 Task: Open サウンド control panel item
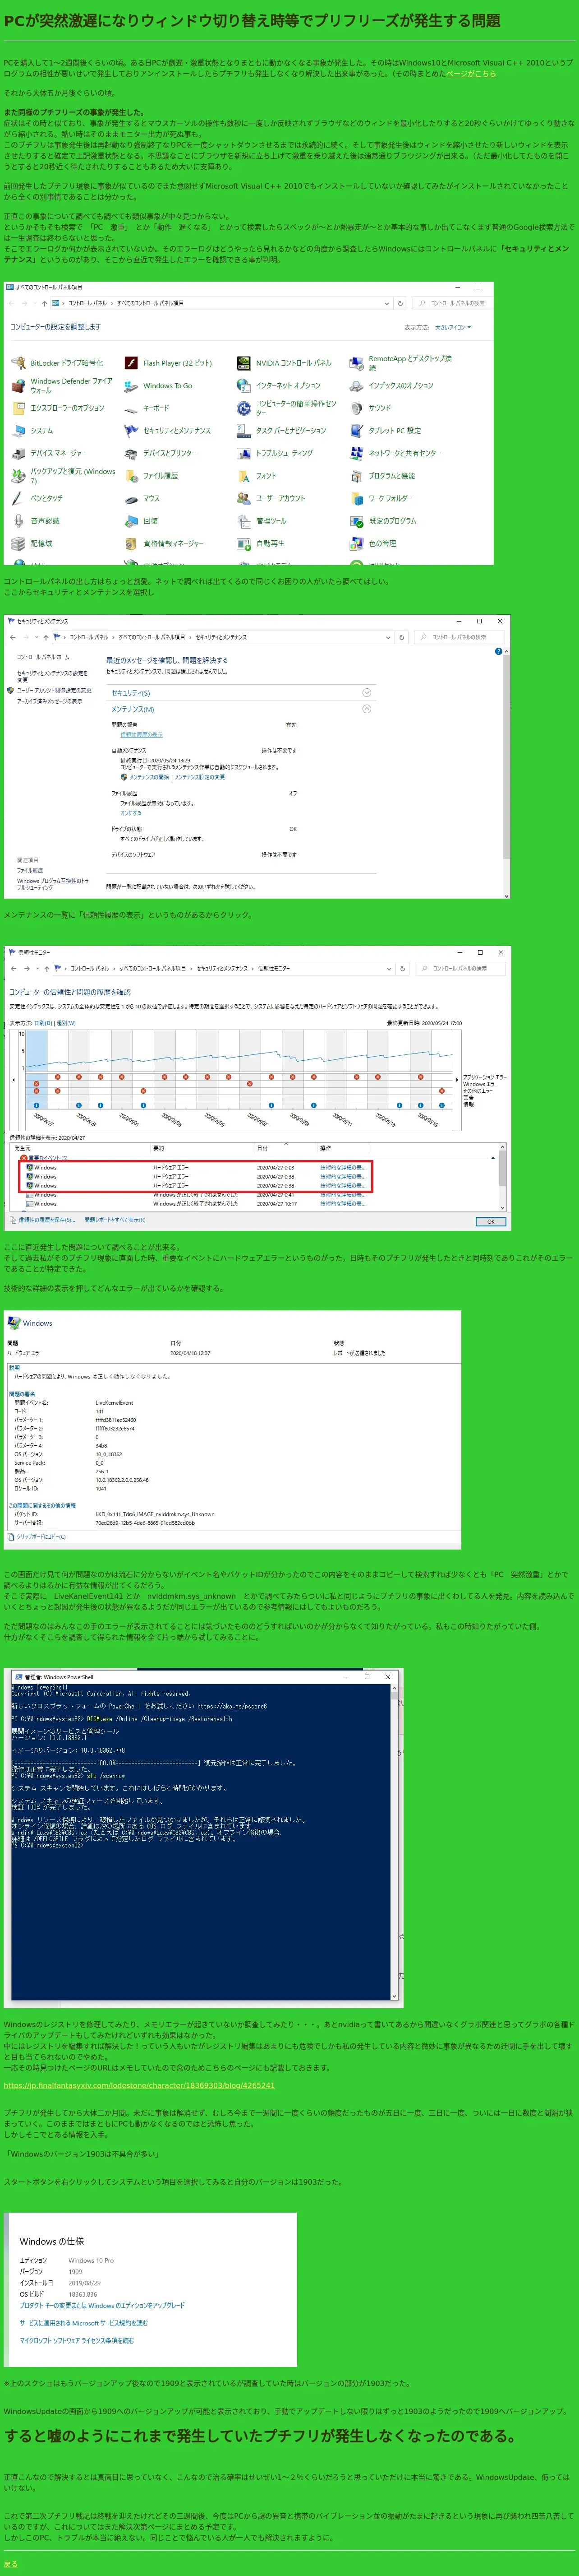(x=370, y=408)
